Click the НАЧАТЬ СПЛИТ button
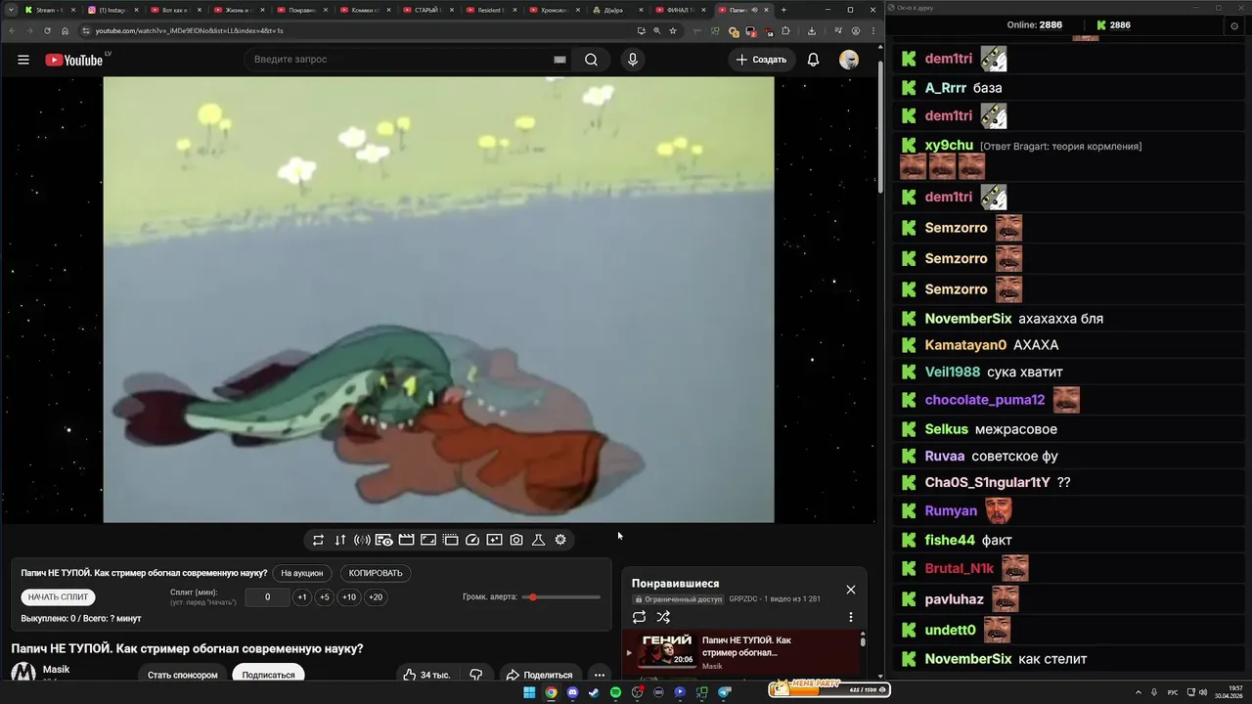Viewport: 1252px width, 704px height. click(x=58, y=596)
